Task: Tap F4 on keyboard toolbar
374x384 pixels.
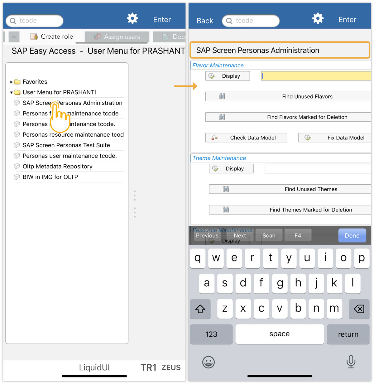Action: pos(298,236)
